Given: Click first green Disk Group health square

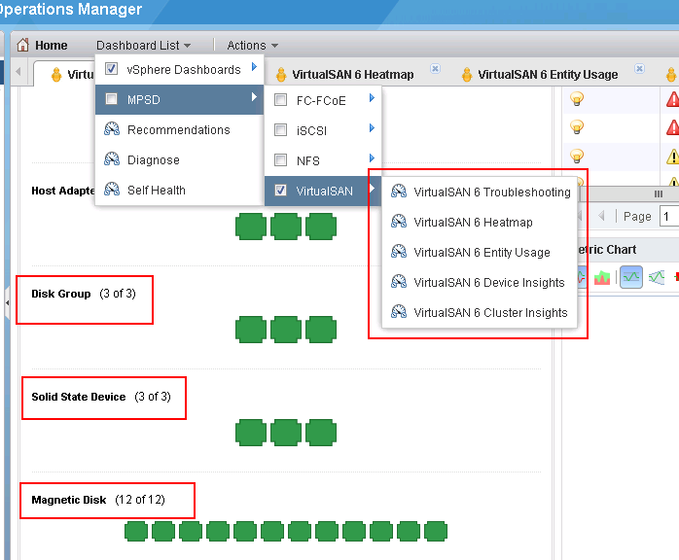Looking at the screenshot, I should [x=251, y=330].
